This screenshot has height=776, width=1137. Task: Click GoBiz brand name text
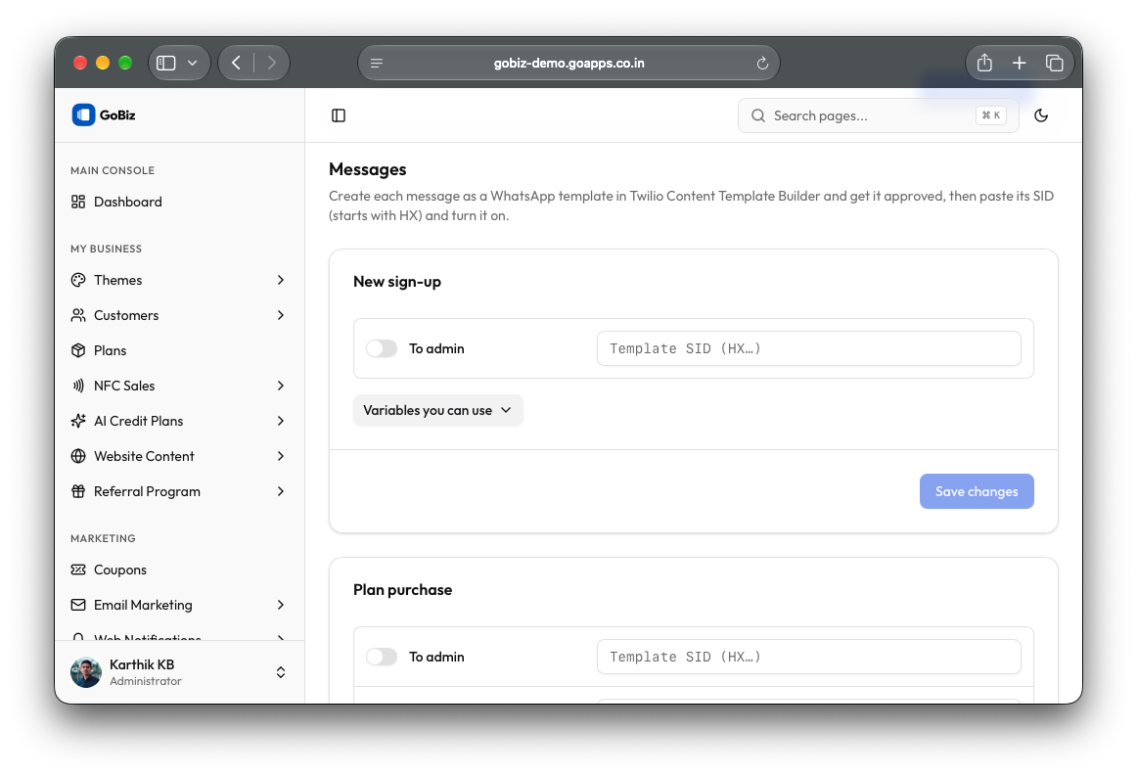(117, 114)
